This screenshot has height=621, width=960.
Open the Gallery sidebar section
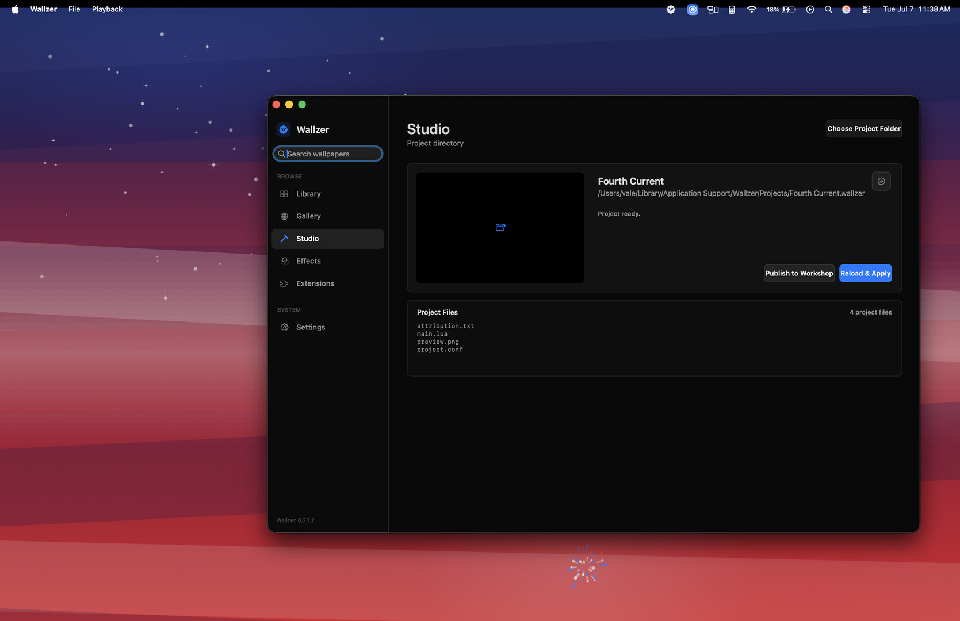pyautogui.click(x=327, y=216)
